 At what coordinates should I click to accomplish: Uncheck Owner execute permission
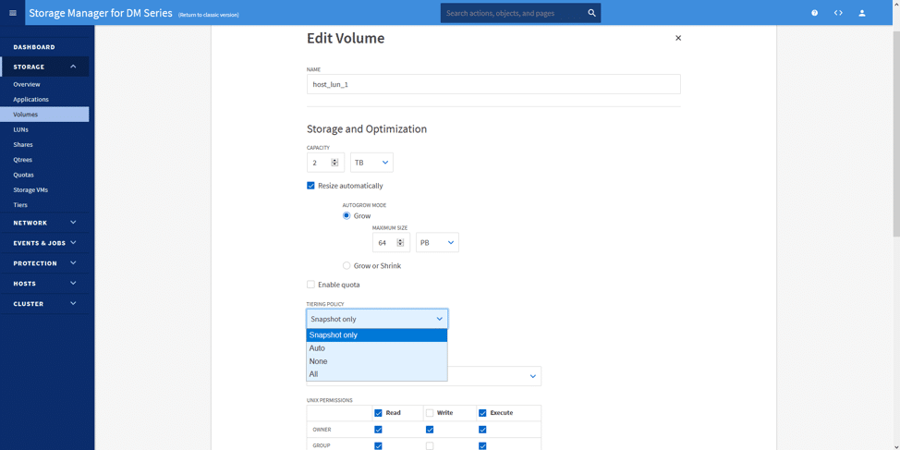(x=482, y=430)
